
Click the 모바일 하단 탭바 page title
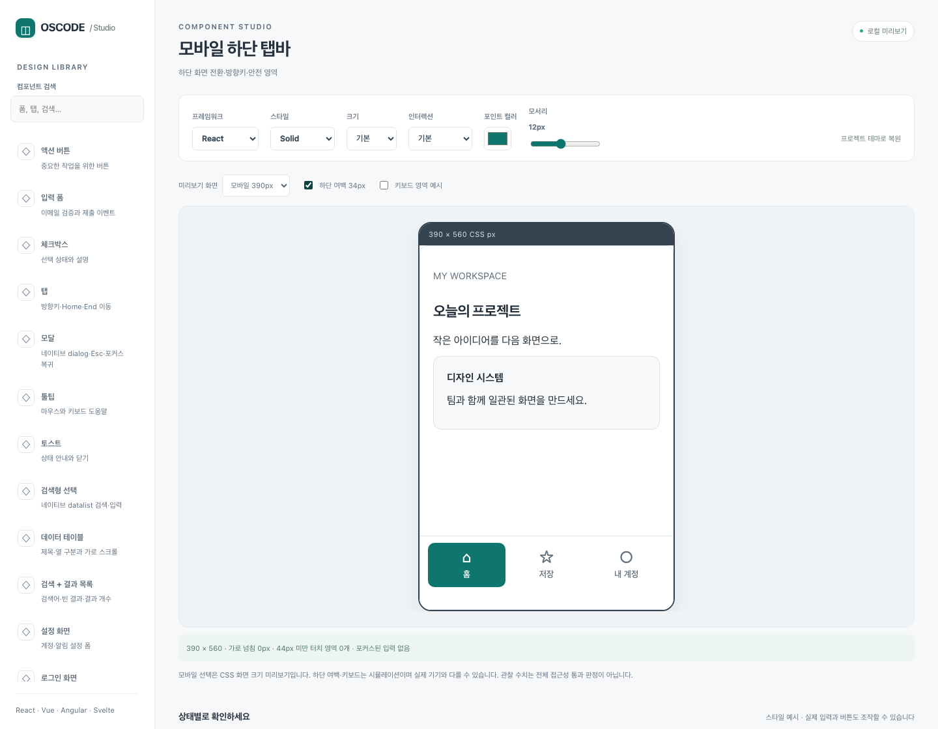[x=234, y=49]
